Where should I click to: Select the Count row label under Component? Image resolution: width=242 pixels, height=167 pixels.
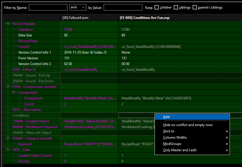pyautogui.click(x=29, y=104)
